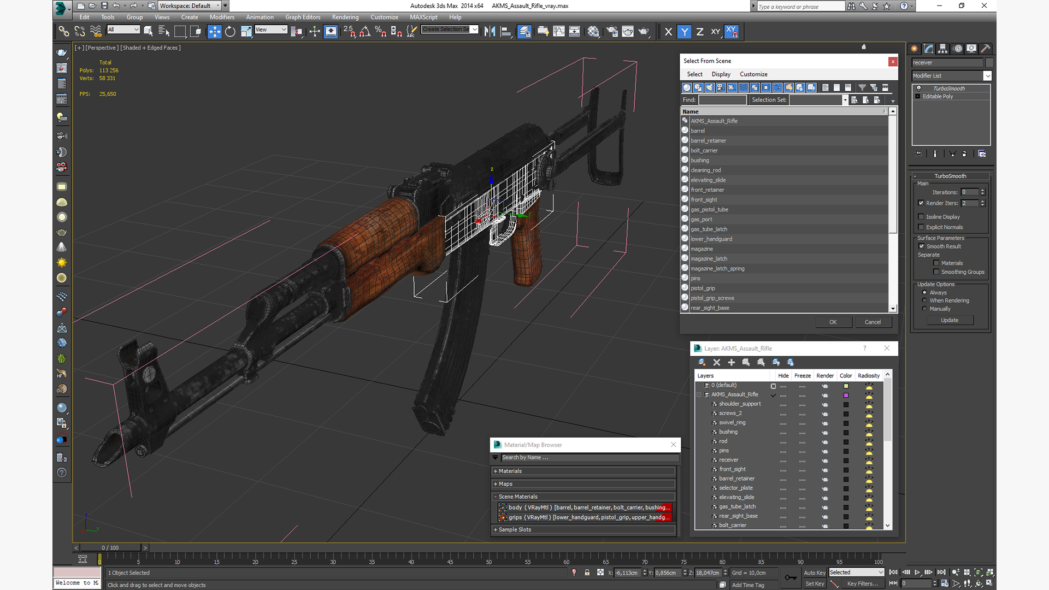This screenshot has height=590, width=1049.
Task: Open the Rendering menu
Action: (x=345, y=17)
